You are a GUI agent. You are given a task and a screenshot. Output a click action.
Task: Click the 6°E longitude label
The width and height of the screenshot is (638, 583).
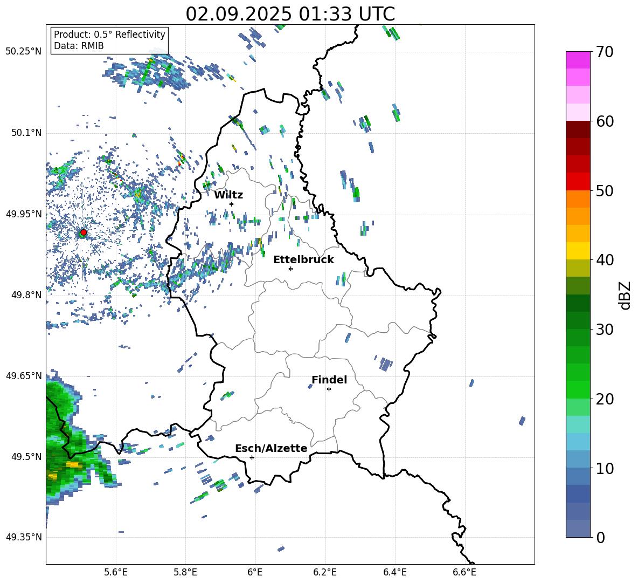tap(255, 572)
